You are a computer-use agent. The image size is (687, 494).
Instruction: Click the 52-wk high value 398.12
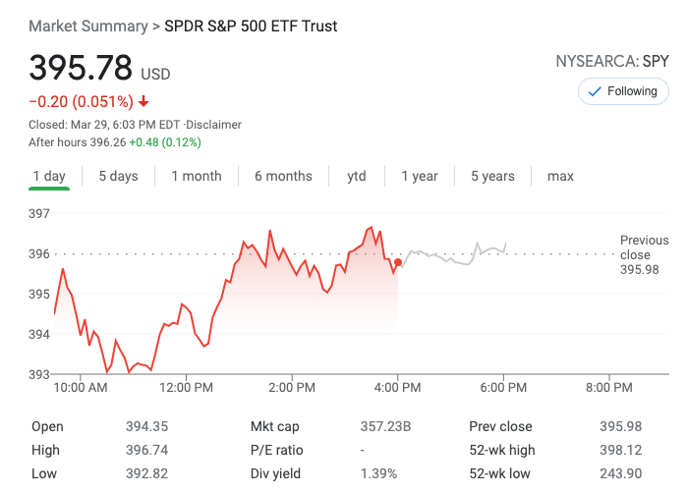(x=620, y=450)
